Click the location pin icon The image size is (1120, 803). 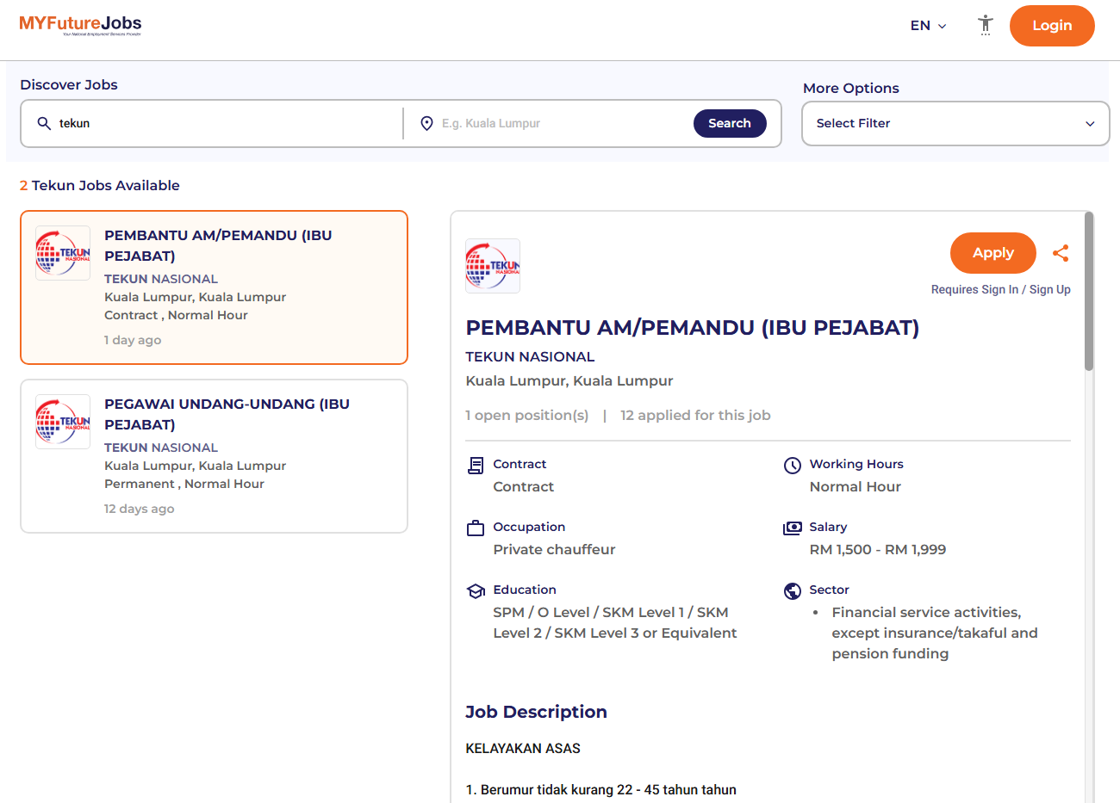(x=426, y=123)
